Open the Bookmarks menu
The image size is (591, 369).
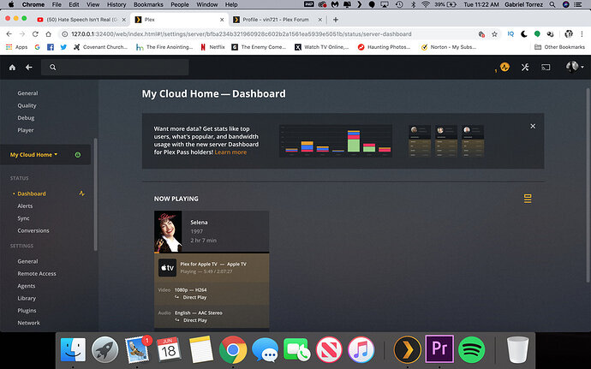pos(148,4)
